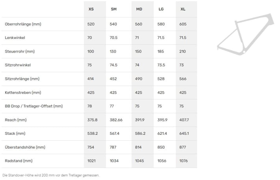The height and width of the screenshot is (180, 280).
Task: Click the Sitzrohrwinkel row label
Action: point(18,65)
